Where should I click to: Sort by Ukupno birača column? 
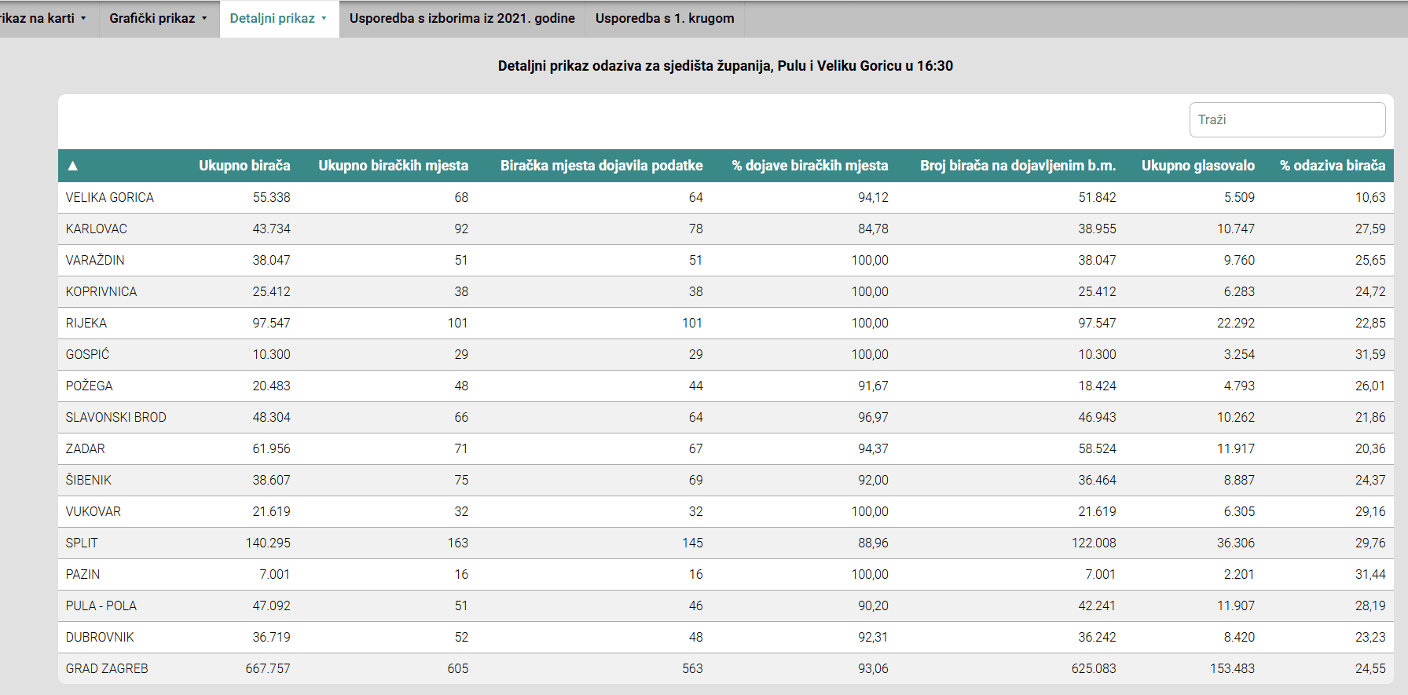[244, 166]
